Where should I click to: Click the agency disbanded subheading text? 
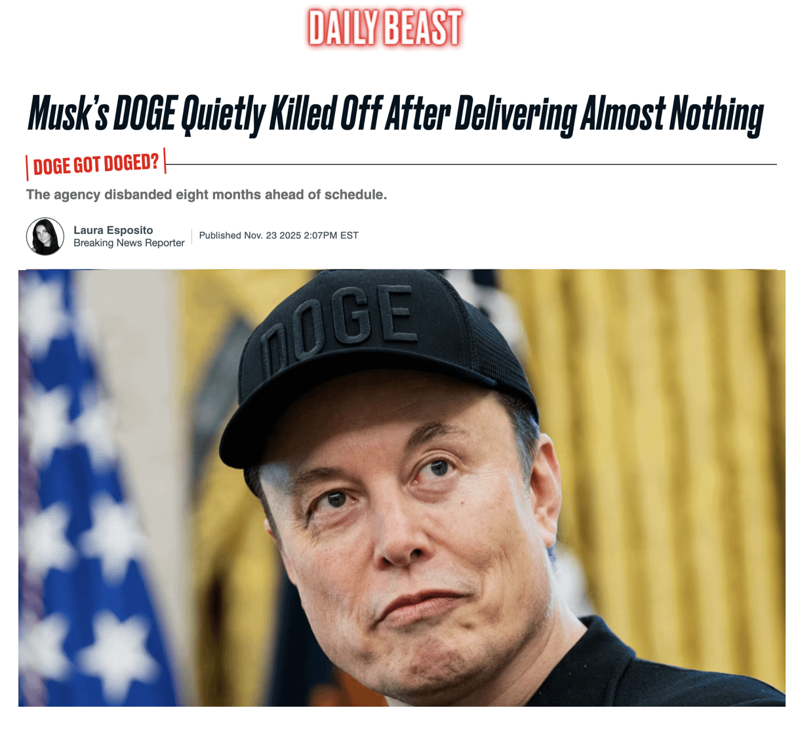(x=207, y=195)
